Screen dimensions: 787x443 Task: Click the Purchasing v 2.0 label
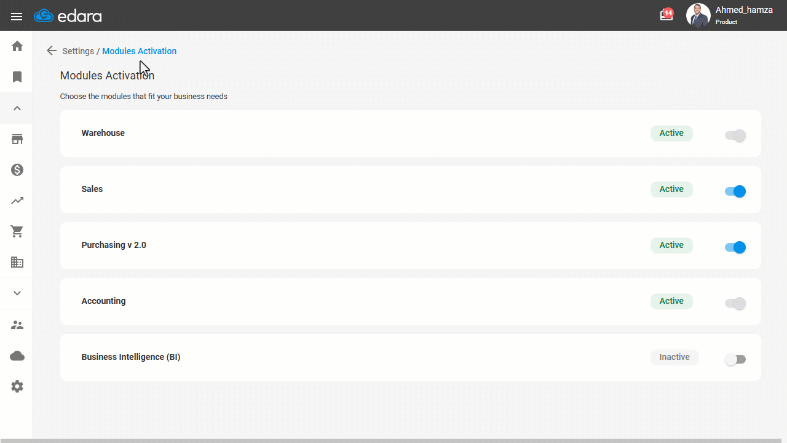tap(114, 245)
